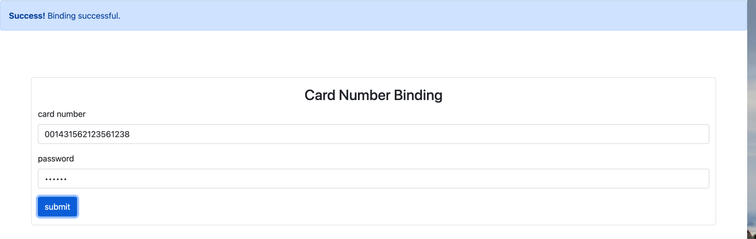Click the bold "Success!" alert text
756x239 pixels.
pyautogui.click(x=27, y=16)
